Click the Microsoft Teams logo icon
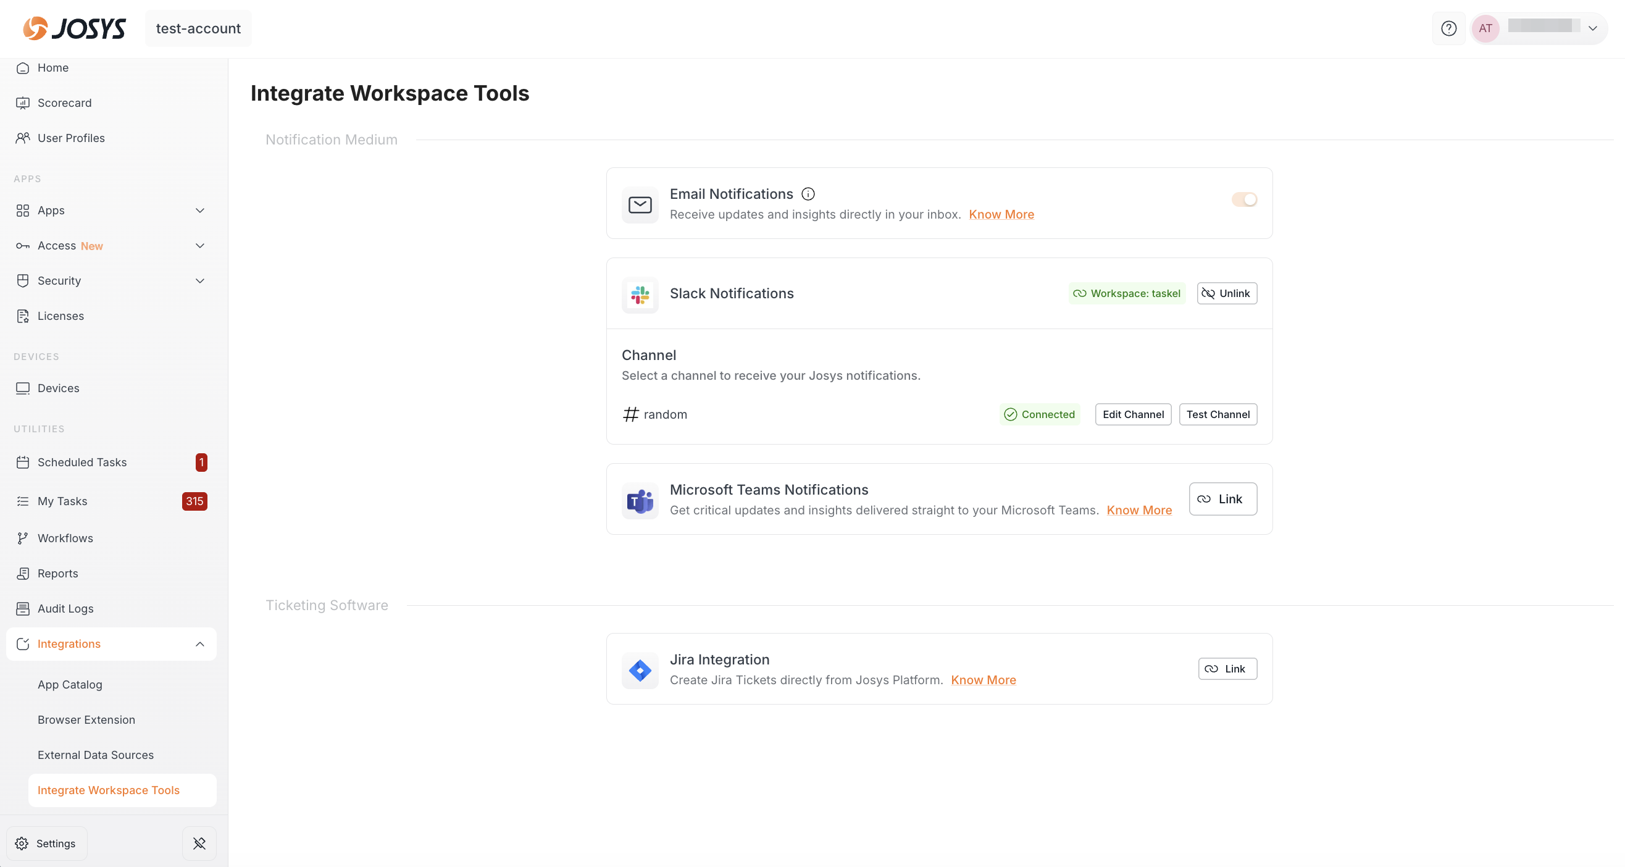Image resolution: width=1625 pixels, height=867 pixels. click(640, 501)
